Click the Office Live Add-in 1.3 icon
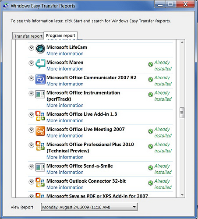 click(40, 116)
